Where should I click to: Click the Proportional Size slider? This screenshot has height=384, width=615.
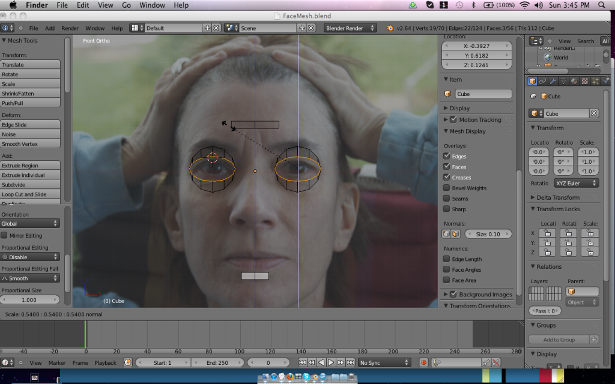[30, 299]
